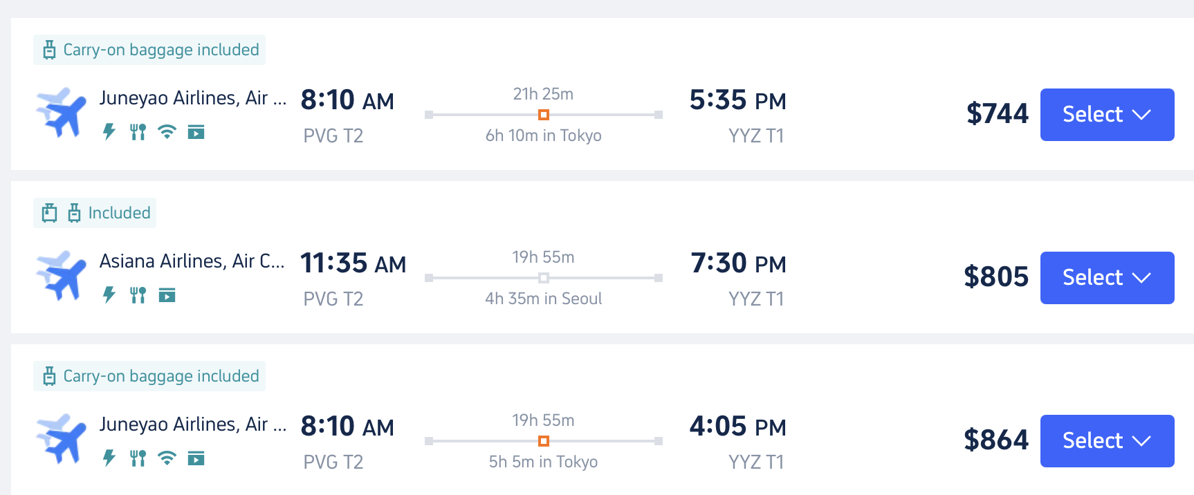
Task: Click the Seoul layover marker on the route line
Action: tap(544, 278)
